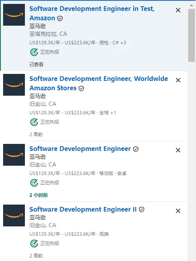Click Amazon logo of the first job listing
This screenshot has width=196, height=261.
tap(14, 15)
